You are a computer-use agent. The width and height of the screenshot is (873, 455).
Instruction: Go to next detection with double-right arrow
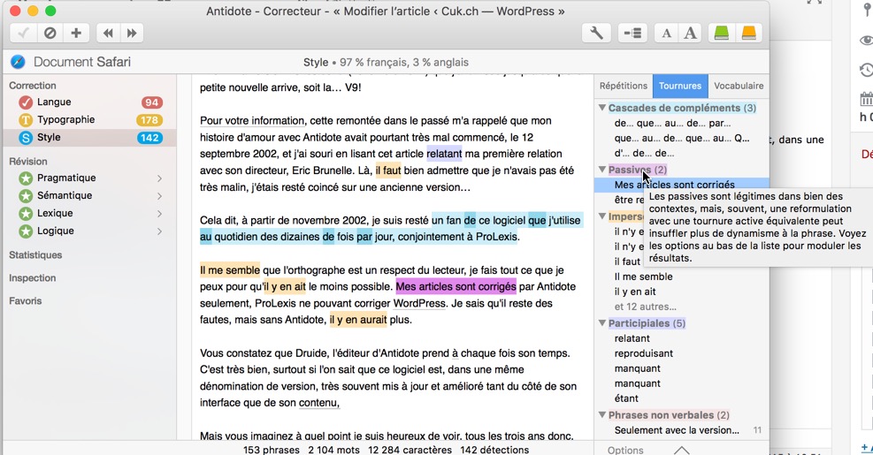tap(132, 34)
